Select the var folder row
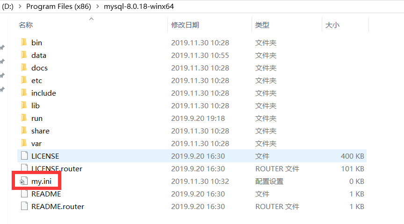The image size is (404, 224). click(x=192, y=143)
